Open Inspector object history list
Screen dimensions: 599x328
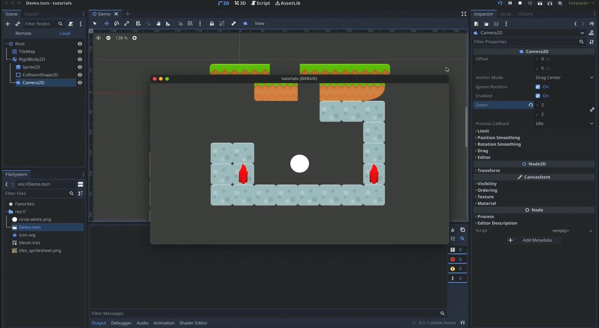tap(592, 24)
